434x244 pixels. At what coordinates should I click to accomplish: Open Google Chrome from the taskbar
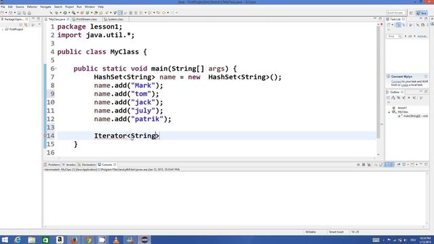point(88,240)
